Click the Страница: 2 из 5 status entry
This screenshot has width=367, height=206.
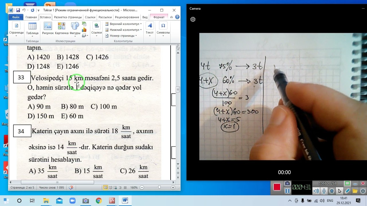click(22, 188)
